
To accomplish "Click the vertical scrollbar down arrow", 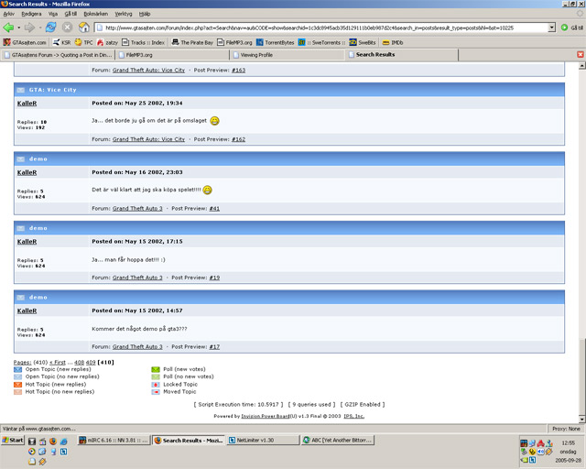I will (x=582, y=419).
